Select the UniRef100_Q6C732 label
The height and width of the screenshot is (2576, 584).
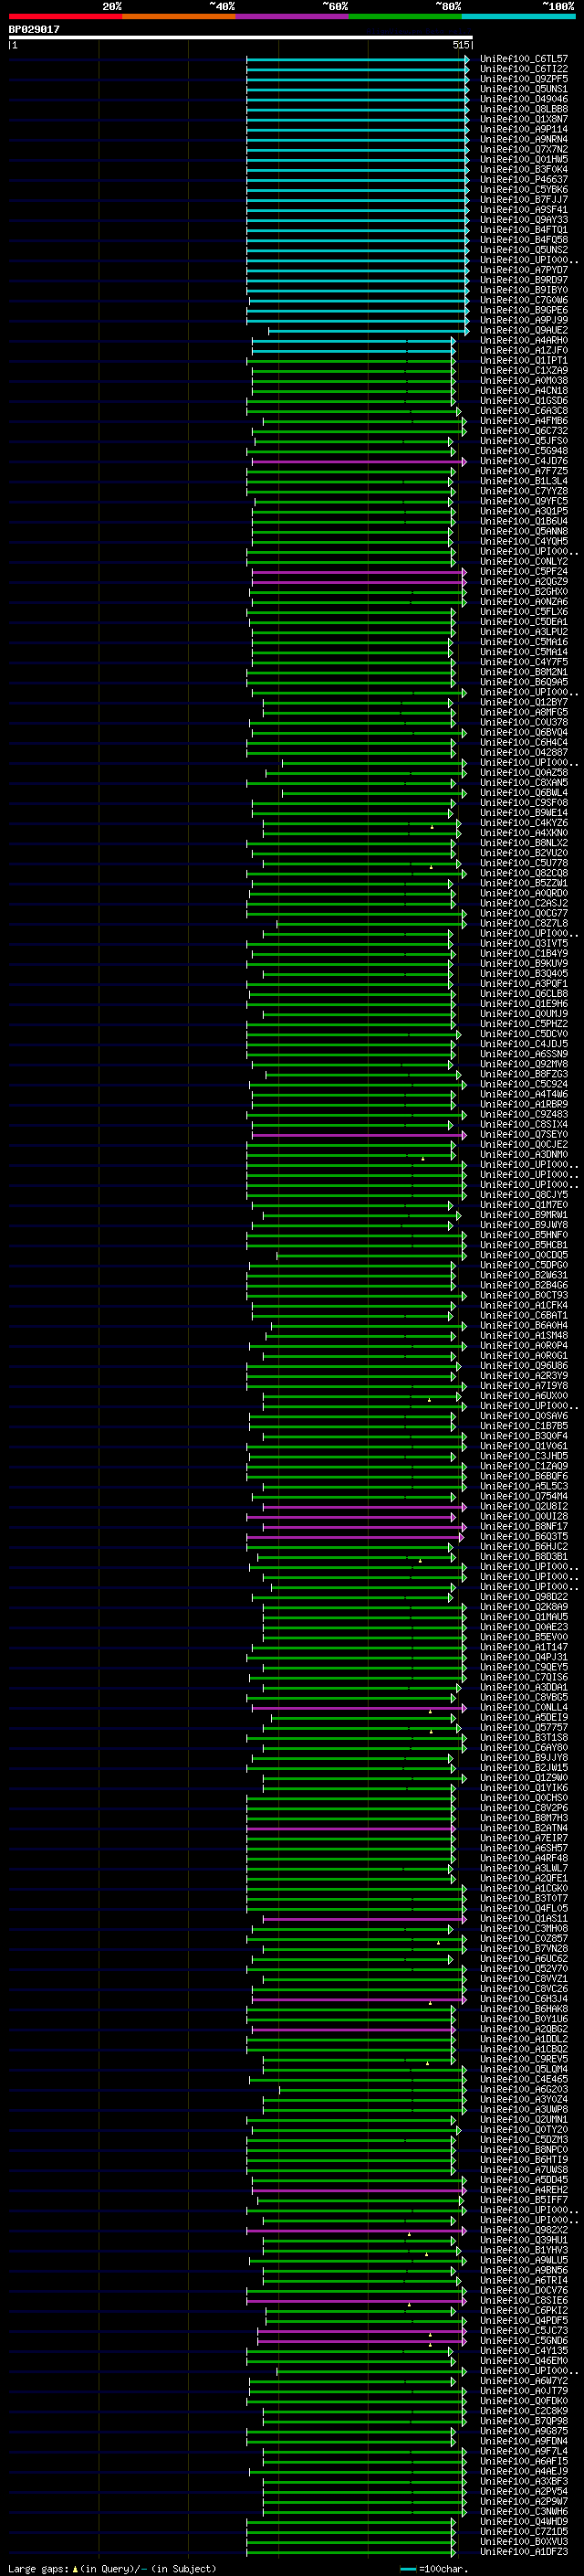click(x=524, y=431)
